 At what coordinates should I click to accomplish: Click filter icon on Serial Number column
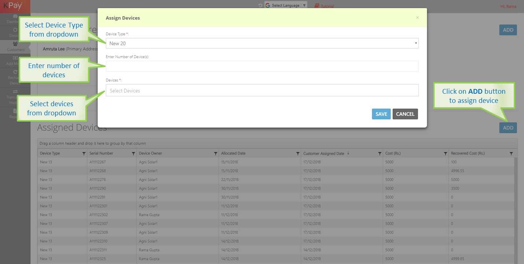pos(133,154)
